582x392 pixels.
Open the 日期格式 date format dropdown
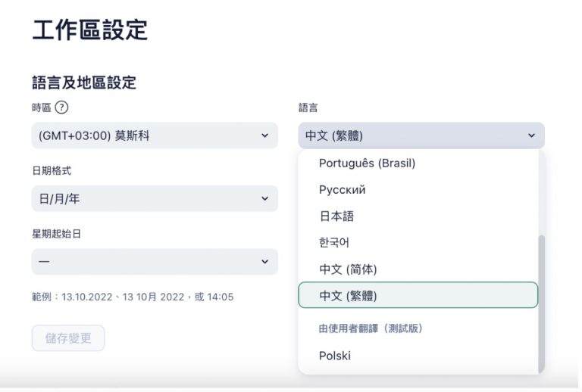154,199
